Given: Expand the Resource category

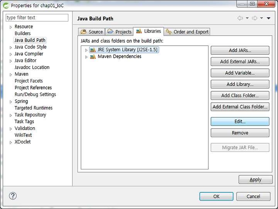Looking at the screenshot, I should click(x=11, y=27).
